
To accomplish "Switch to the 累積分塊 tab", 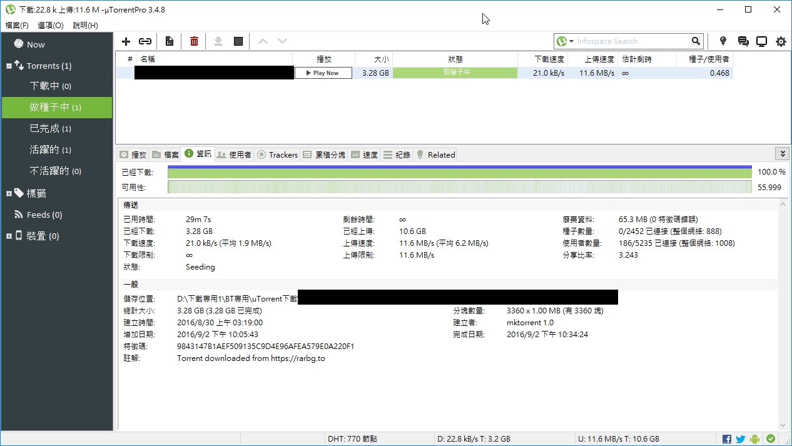I will point(324,155).
